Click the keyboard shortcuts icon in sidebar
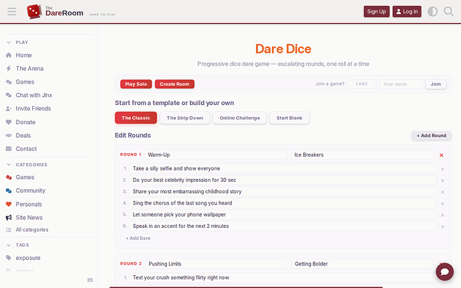 click(x=90, y=280)
